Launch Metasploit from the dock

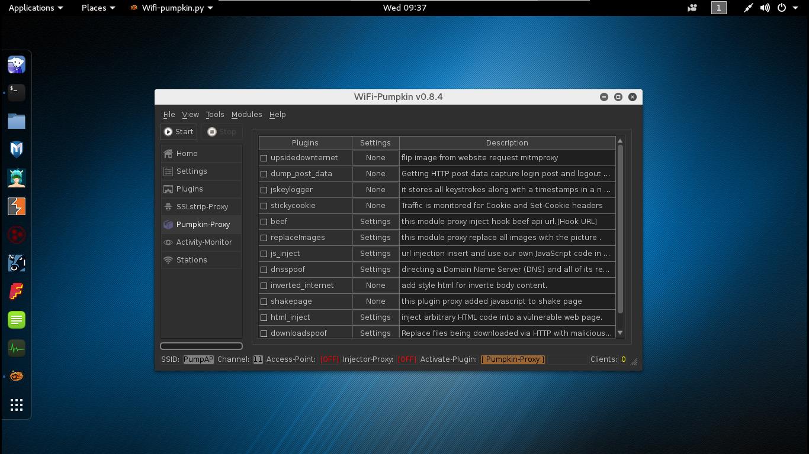click(x=17, y=149)
